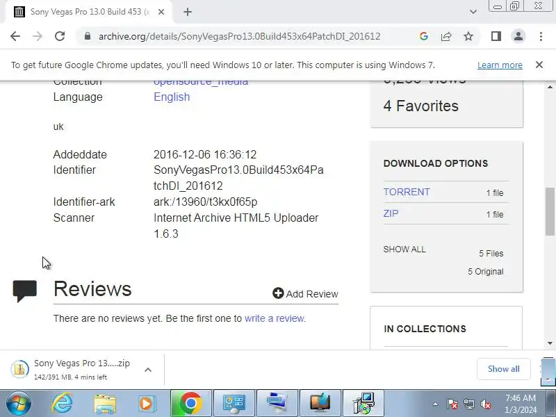Viewport: 556px width, 417px height.
Task: Open the Google icon in address bar
Action: [x=423, y=36]
